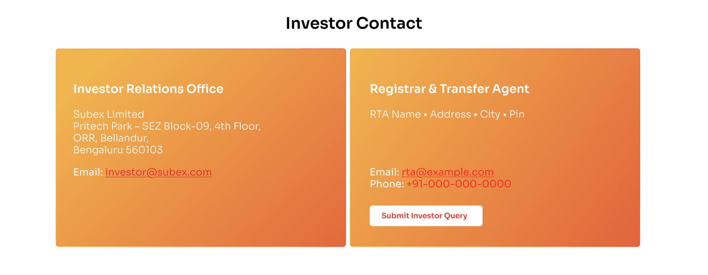708x275 pixels.
Task: Click the 560103 postal code
Action: [144, 150]
